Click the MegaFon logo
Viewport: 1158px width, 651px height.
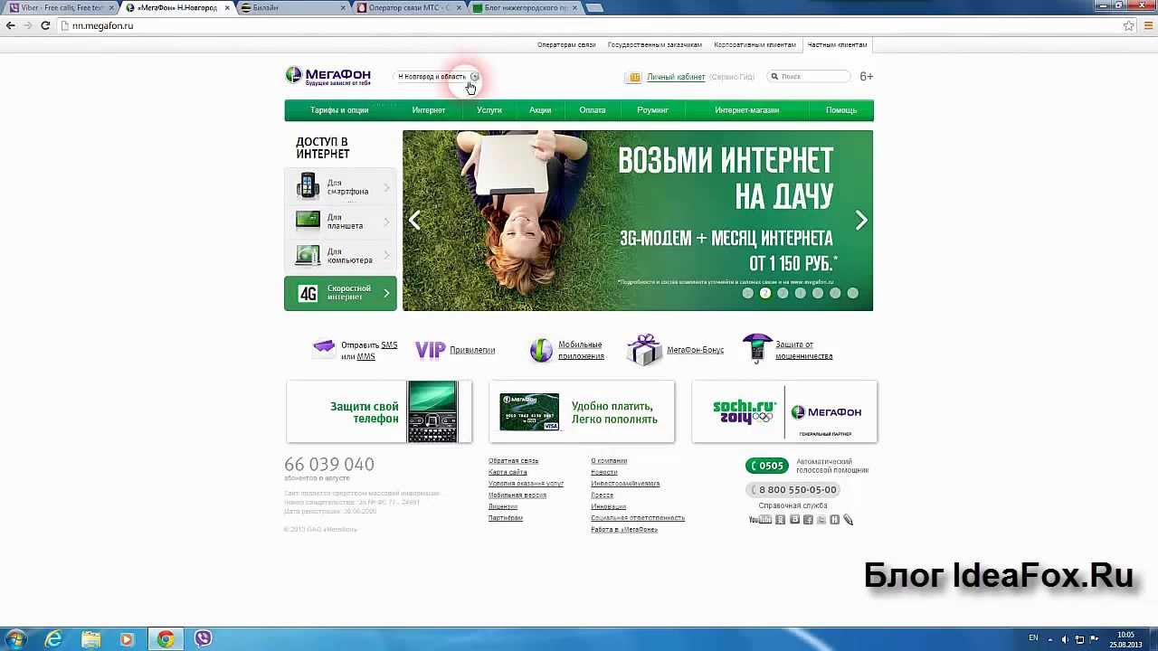(x=328, y=76)
